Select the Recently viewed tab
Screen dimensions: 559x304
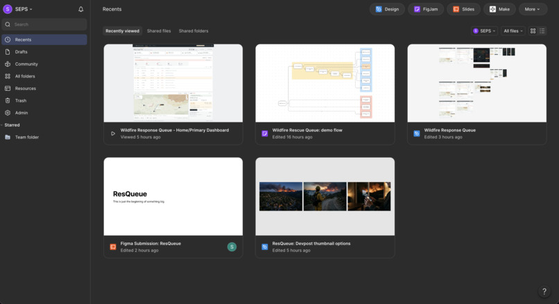click(122, 31)
